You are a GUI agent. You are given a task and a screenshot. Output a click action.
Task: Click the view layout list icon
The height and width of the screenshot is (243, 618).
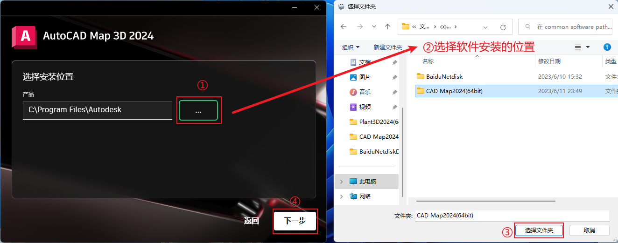pyautogui.click(x=578, y=47)
